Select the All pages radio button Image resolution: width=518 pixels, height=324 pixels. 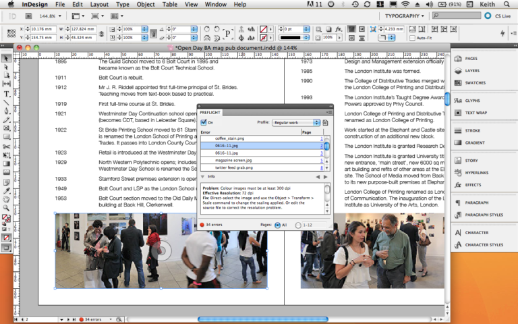[x=277, y=224]
